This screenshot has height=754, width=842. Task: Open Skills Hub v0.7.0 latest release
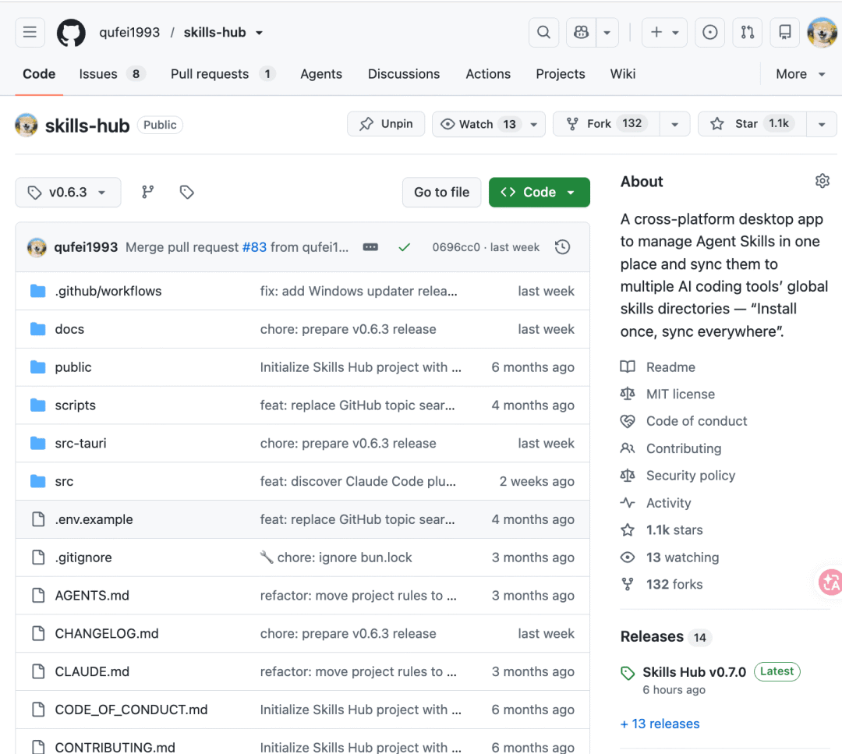(695, 672)
